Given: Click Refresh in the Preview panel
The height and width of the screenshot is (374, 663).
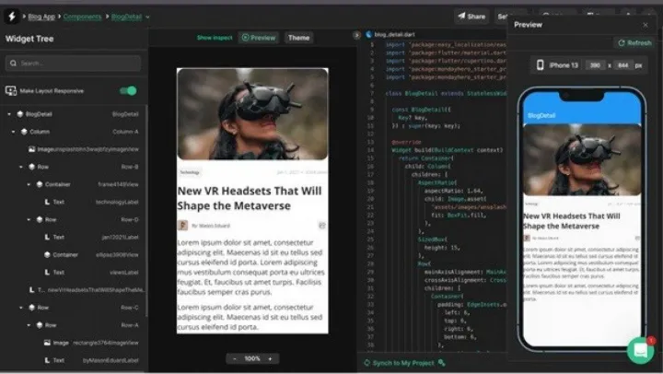Looking at the screenshot, I should click(x=634, y=43).
